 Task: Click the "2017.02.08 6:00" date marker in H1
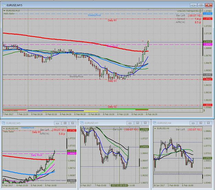[119, 185]
